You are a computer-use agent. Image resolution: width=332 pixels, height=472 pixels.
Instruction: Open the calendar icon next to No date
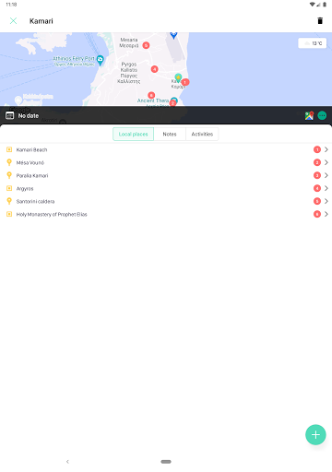[x=10, y=115]
